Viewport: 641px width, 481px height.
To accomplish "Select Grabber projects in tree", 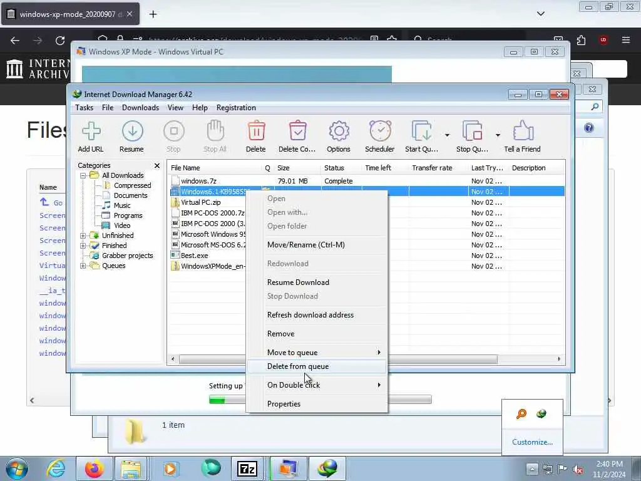I will coord(127,256).
